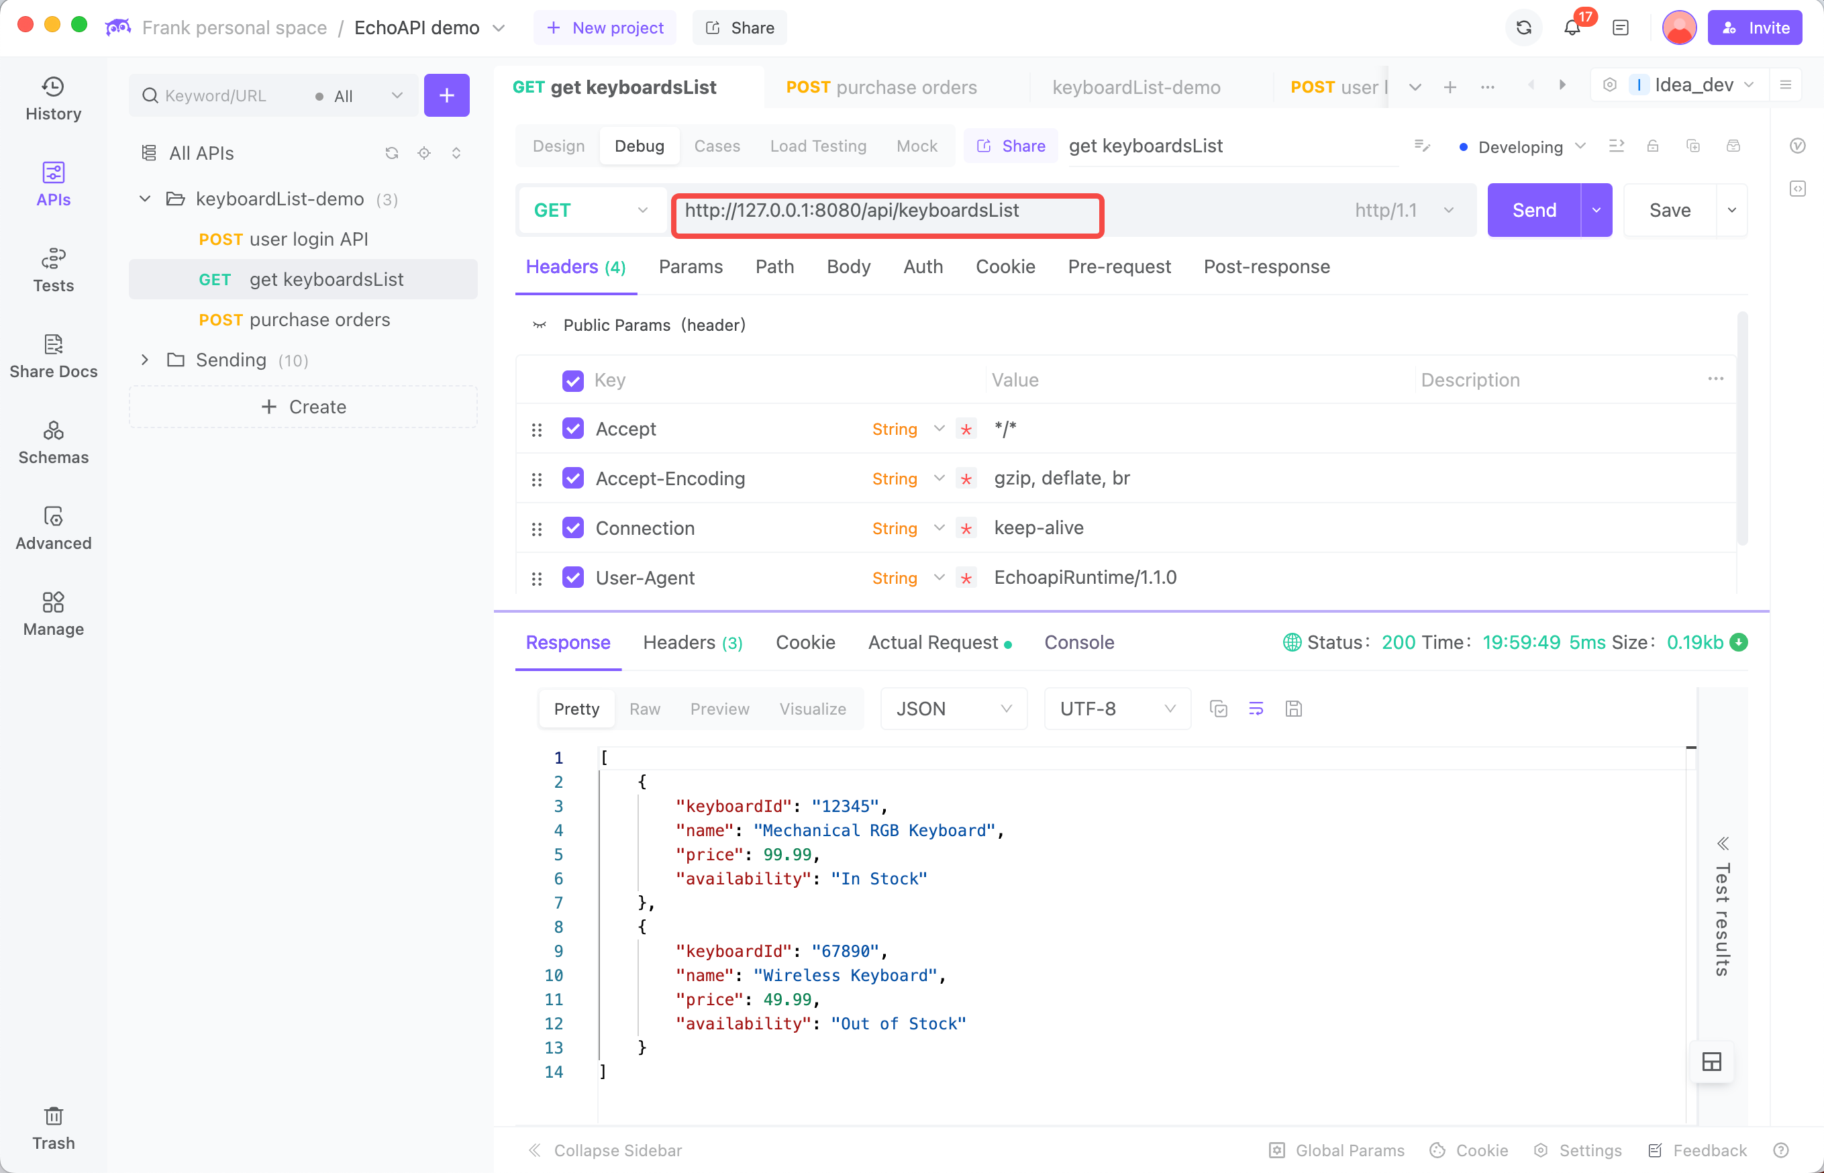Click the lock icon next to Developing status

pos(1653,146)
